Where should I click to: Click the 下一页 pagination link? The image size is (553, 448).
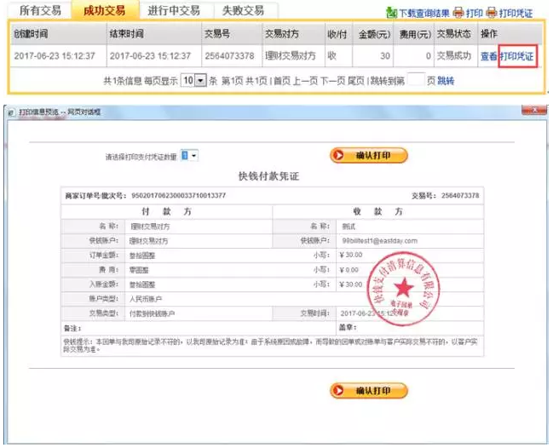(x=332, y=81)
